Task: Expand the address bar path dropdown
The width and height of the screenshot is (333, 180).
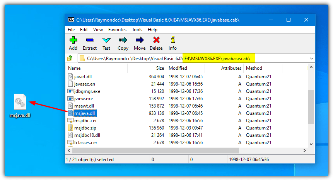Action: click(x=312, y=59)
